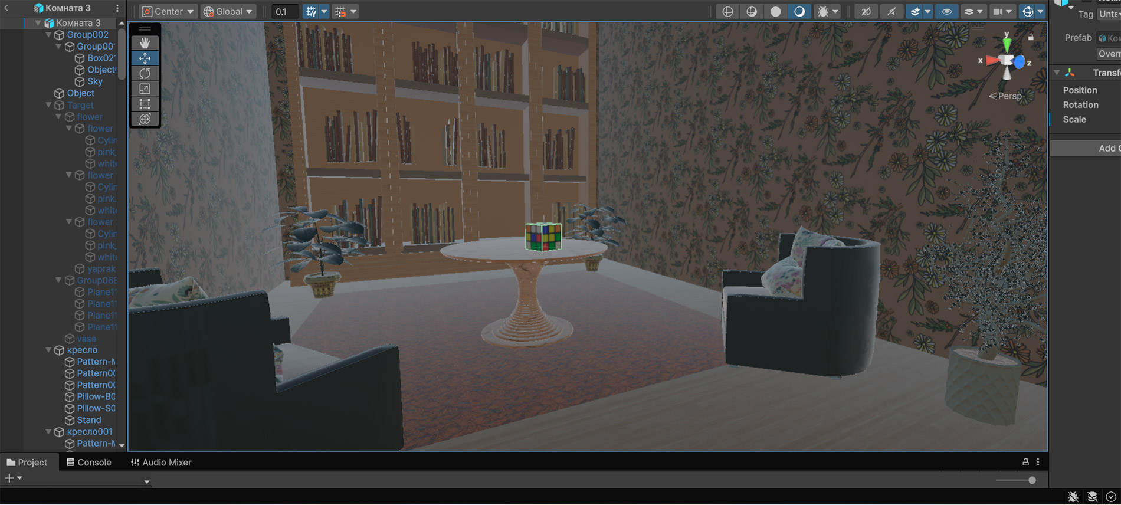Image resolution: width=1121 pixels, height=505 pixels.
Task: Open the Center pivot mode dropdown
Action: [x=169, y=12]
